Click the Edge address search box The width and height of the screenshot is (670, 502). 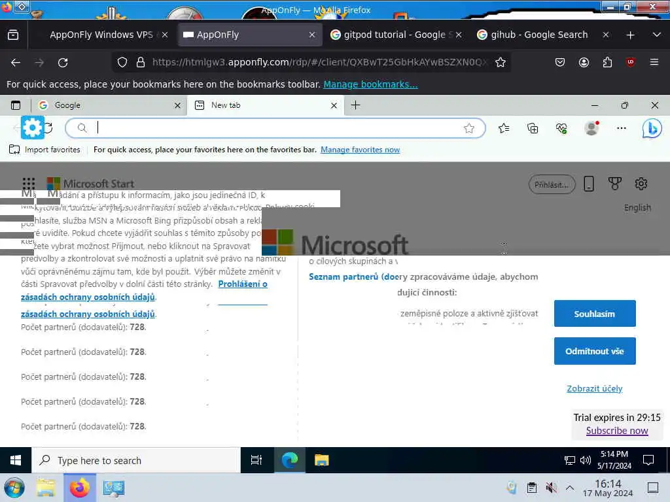pos(275,127)
